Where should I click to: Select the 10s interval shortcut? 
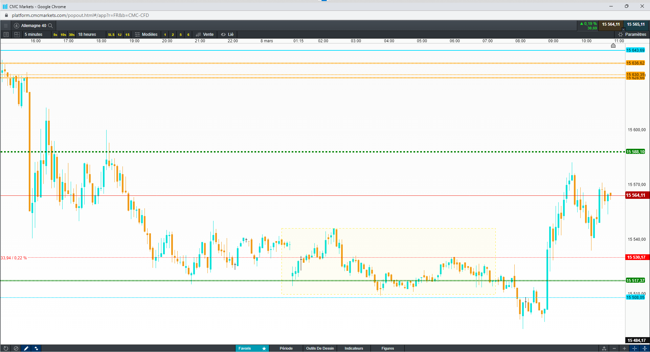click(x=63, y=34)
